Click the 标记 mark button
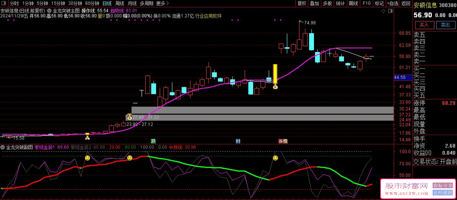Image resolution: width=457 pixels, height=200 pixels. (379, 3)
